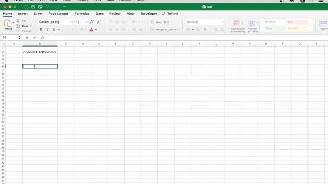Increase font size with larger A icon
The image size is (328, 184).
pyautogui.click(x=92, y=22)
